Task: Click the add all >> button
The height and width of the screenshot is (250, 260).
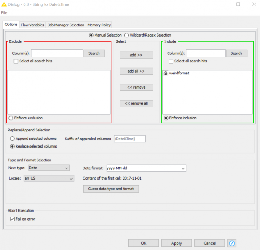Action: pyautogui.click(x=136, y=71)
